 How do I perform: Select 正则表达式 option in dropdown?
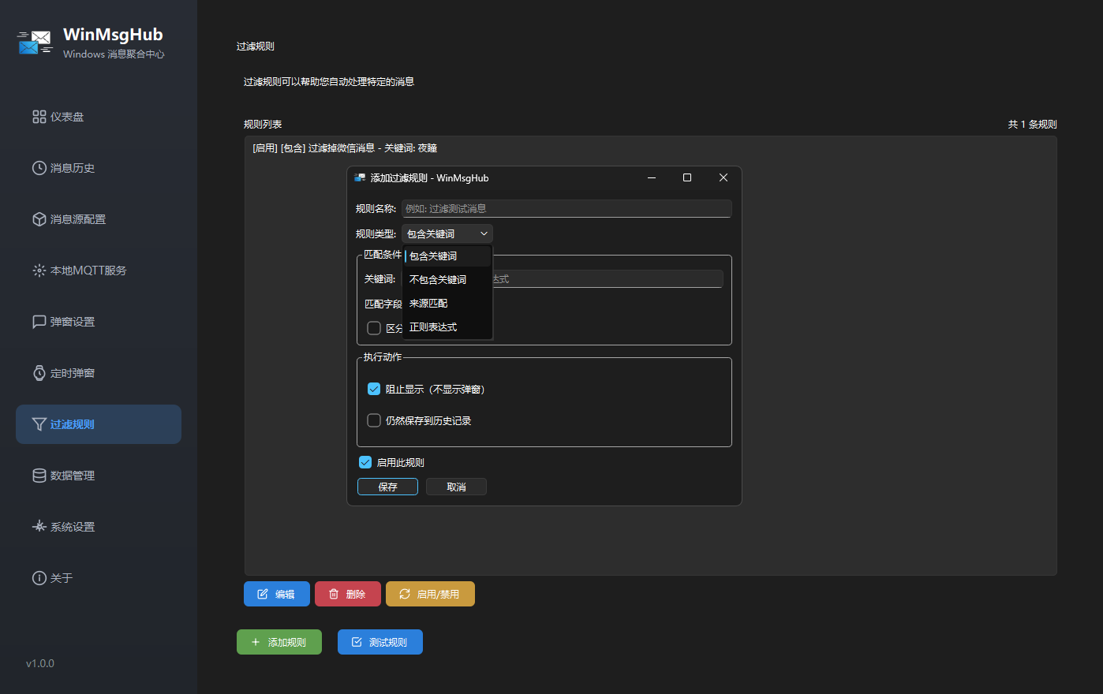click(x=433, y=327)
